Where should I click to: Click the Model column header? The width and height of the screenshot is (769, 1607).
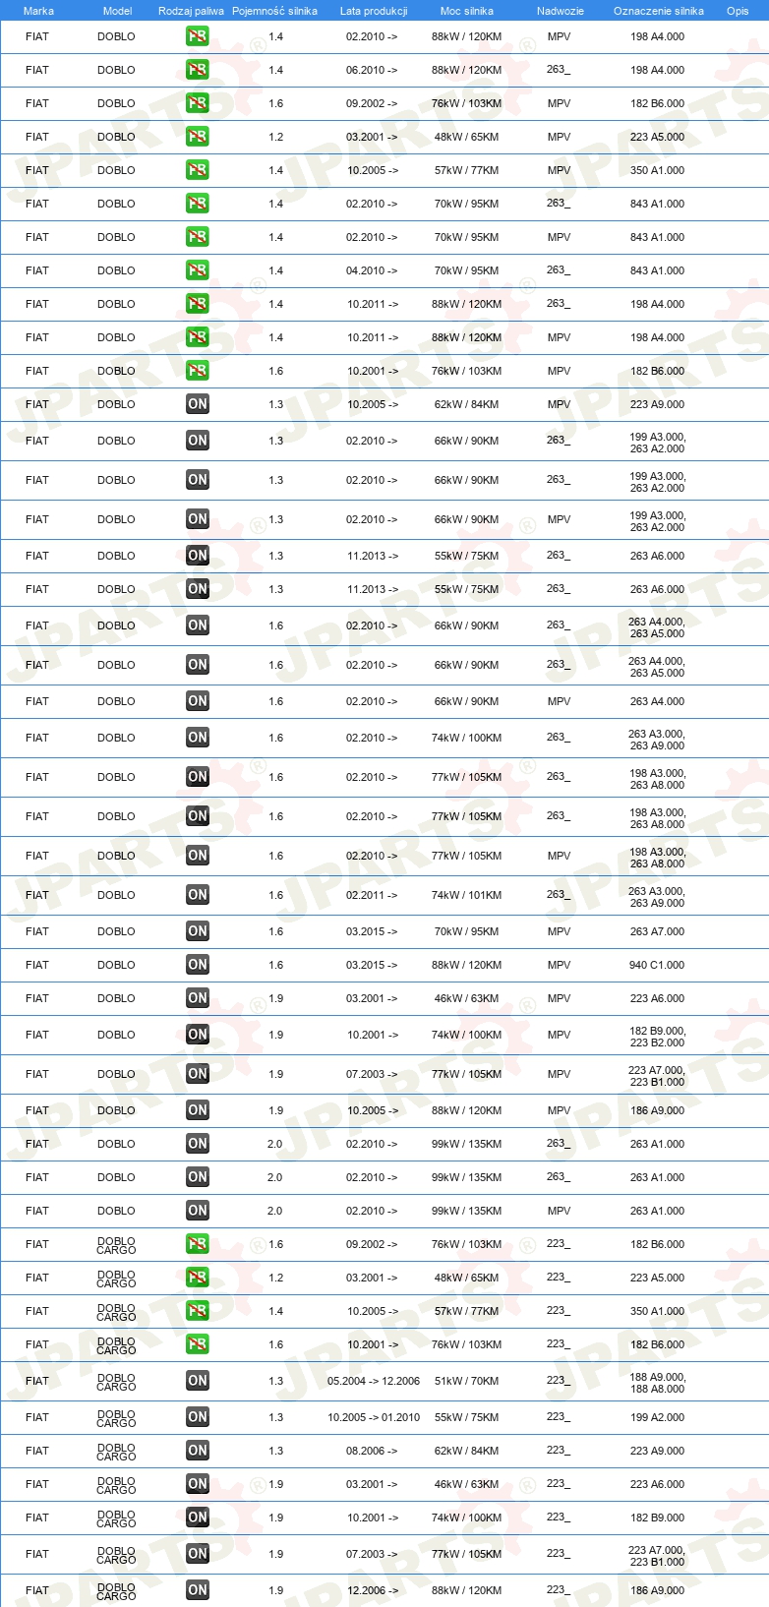[x=117, y=11]
